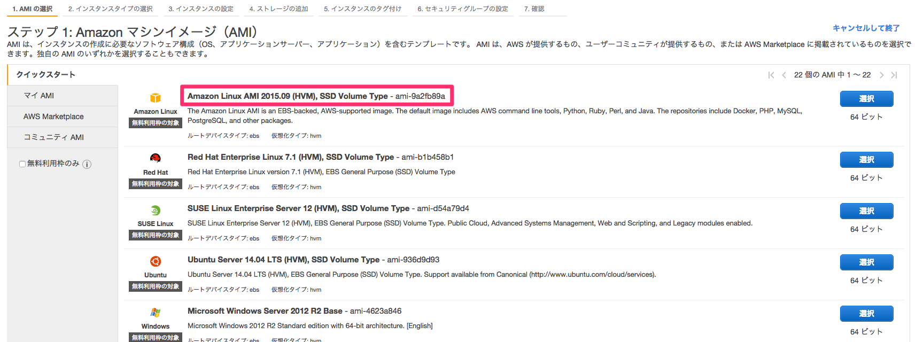Open the AWS Marketplace sidebar section
Screen dimensions: 916x342
coord(63,116)
